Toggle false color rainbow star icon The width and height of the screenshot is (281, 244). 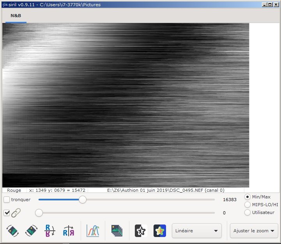click(160, 231)
